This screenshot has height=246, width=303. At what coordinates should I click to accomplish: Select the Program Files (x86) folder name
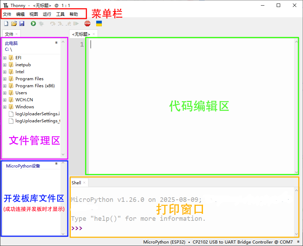(x=35, y=86)
